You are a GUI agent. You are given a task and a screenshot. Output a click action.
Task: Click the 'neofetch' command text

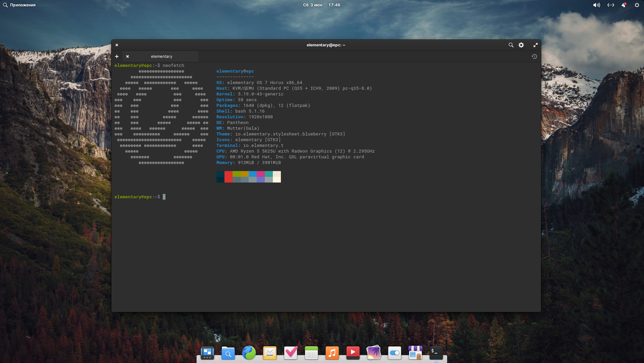173,66
